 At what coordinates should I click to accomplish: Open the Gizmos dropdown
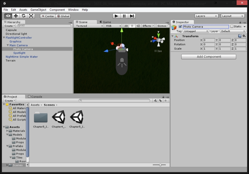pos(163,26)
